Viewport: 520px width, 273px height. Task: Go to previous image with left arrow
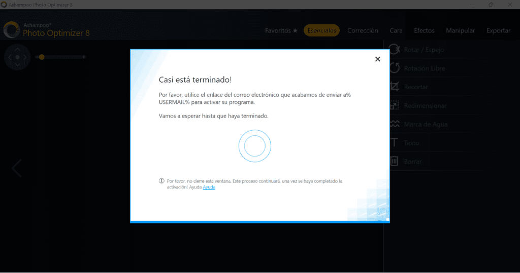tap(17, 168)
